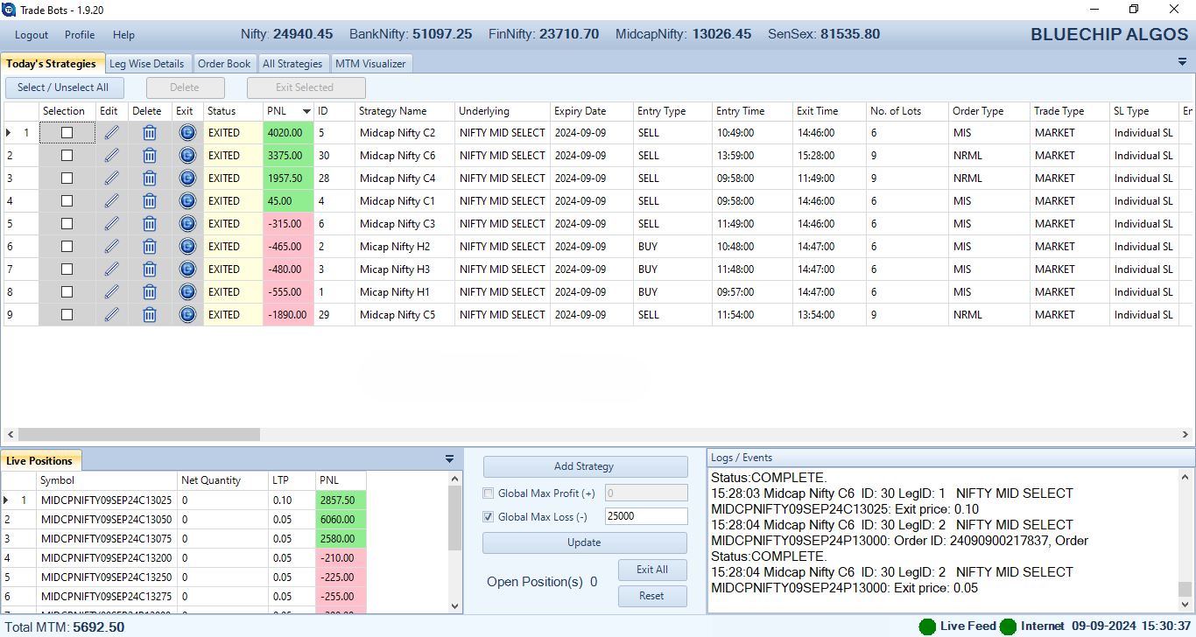The height and width of the screenshot is (637, 1196).
Task: Click strategies table horizontal scrollbar thumb
Action: [x=139, y=434]
